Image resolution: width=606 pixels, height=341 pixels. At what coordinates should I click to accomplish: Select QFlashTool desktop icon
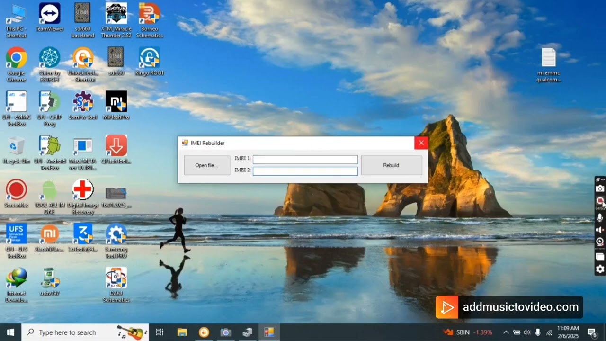point(116,150)
